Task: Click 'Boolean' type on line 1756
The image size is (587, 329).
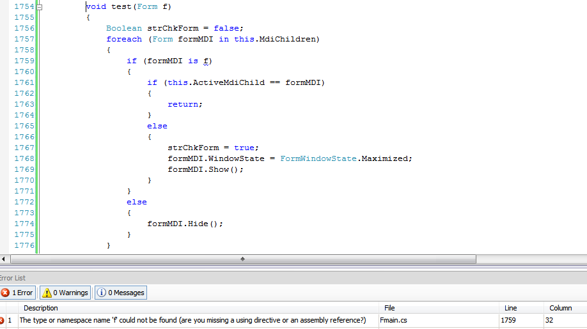Action: click(x=124, y=28)
